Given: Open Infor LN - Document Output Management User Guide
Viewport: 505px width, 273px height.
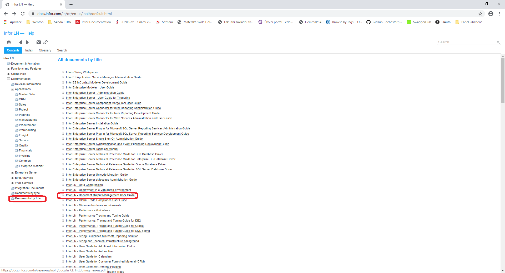Looking at the screenshot, I should pos(100,195).
